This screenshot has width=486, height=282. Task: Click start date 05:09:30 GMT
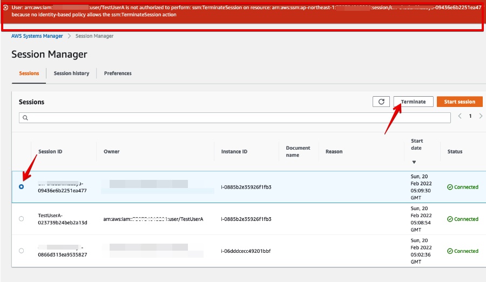coord(421,187)
